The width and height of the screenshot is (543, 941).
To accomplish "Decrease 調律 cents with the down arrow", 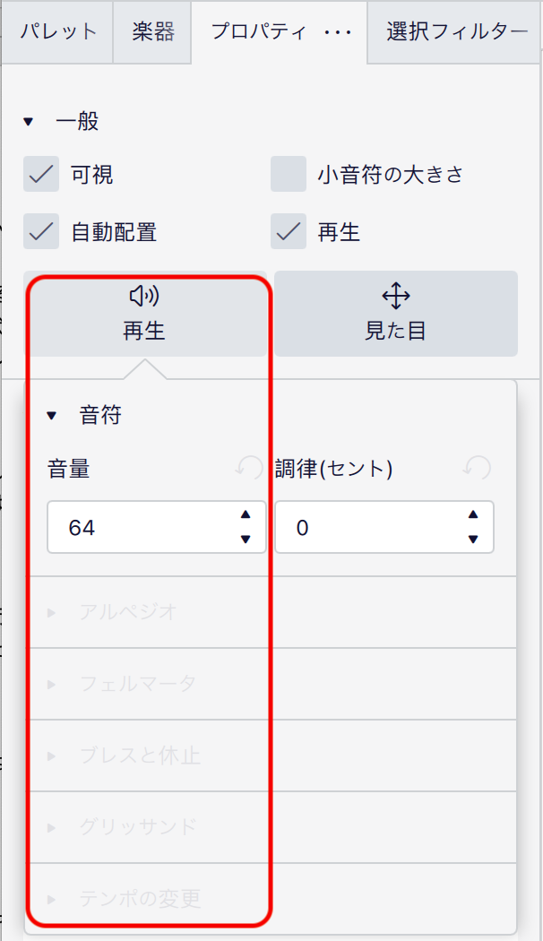I will coord(474,539).
